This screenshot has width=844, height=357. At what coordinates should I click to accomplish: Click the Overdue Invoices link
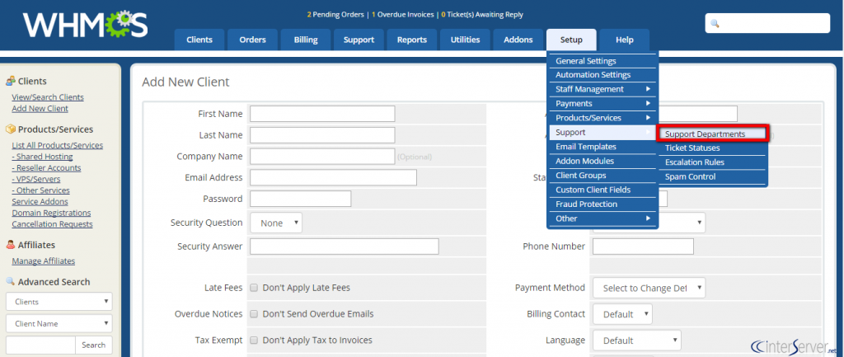[x=402, y=15]
